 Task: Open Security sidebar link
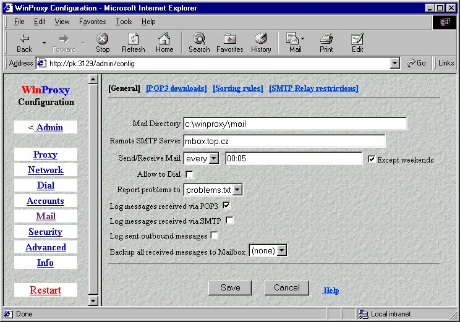pos(46,232)
